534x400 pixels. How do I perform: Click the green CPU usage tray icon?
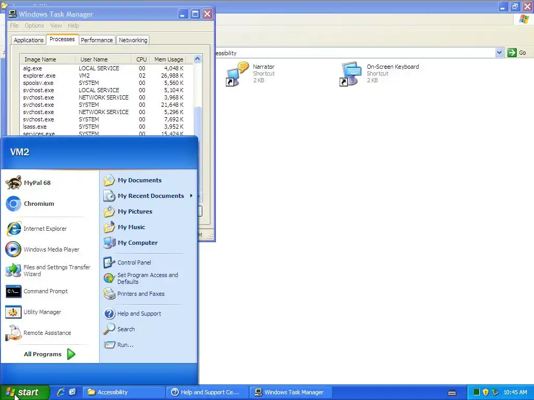477,392
